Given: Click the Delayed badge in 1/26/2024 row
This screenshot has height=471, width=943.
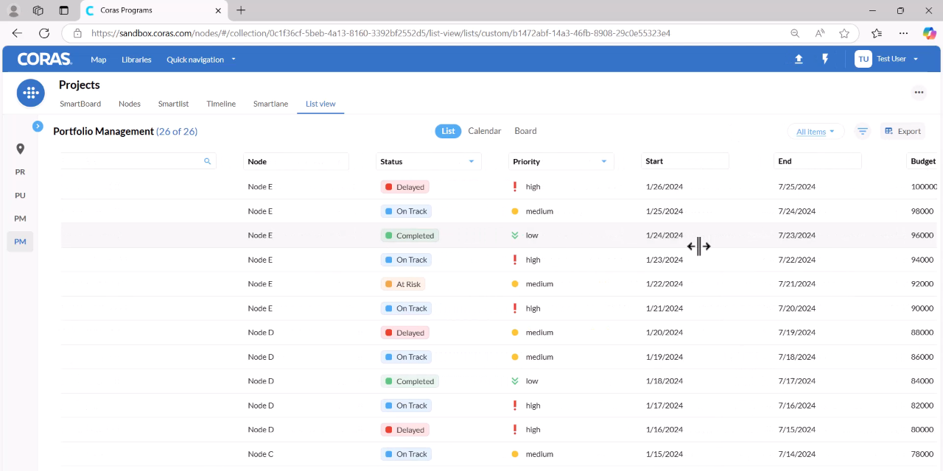Looking at the screenshot, I should [404, 187].
